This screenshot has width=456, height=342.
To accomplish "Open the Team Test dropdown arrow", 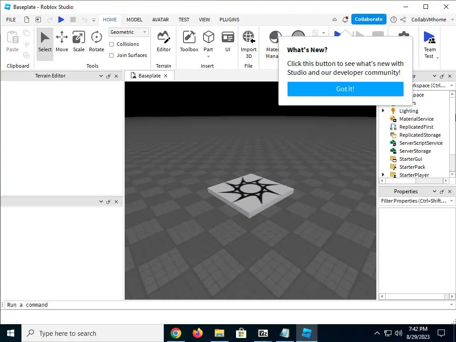I will pos(437,58).
